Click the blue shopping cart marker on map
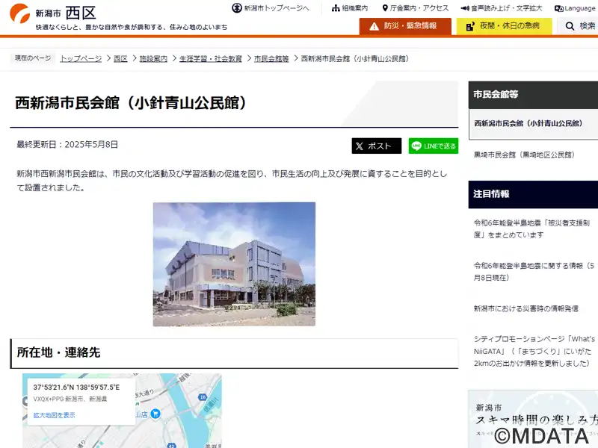 pyautogui.click(x=155, y=414)
